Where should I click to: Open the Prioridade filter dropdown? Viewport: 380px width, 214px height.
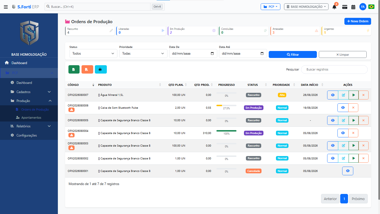(x=143, y=53)
